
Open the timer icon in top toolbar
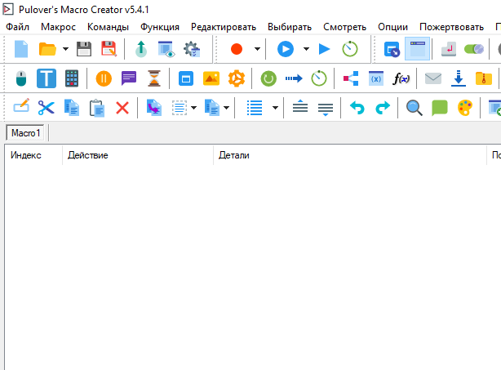[350, 49]
